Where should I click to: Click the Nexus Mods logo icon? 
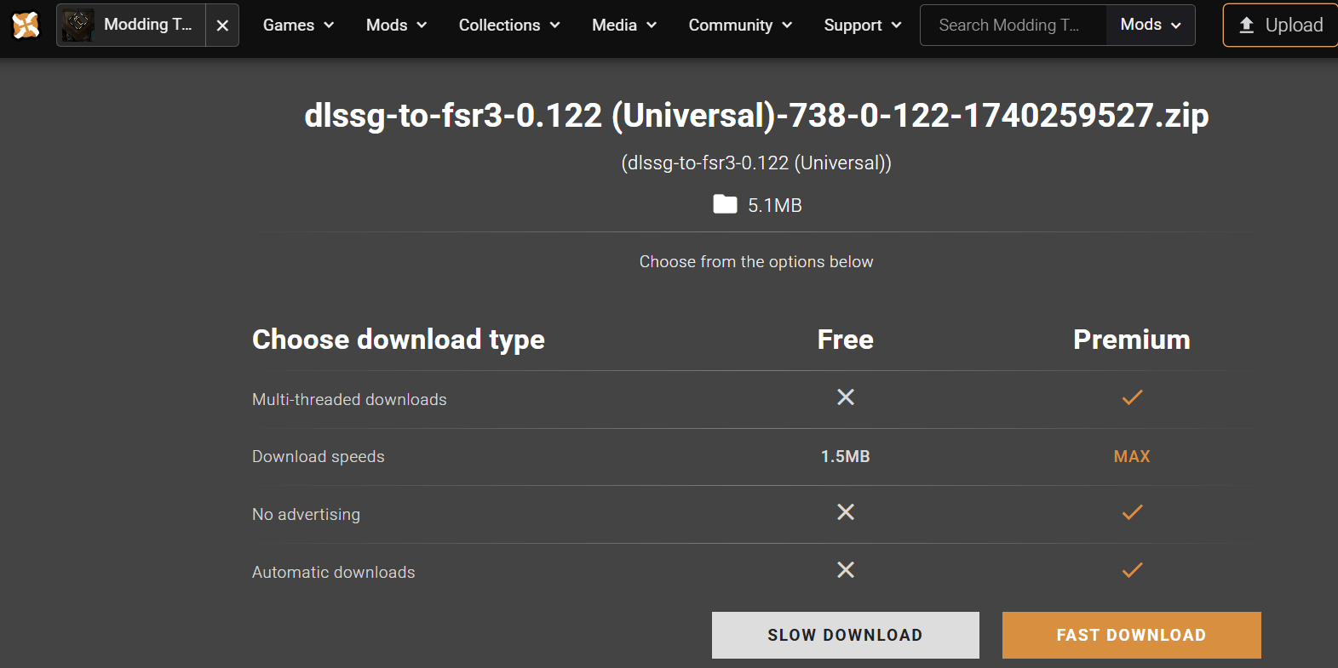click(x=26, y=26)
